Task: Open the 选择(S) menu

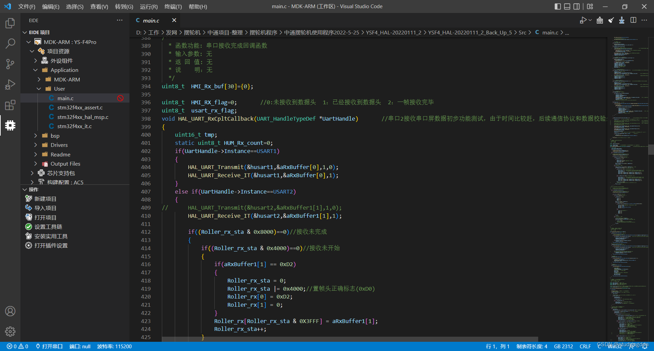Action: 75,6
